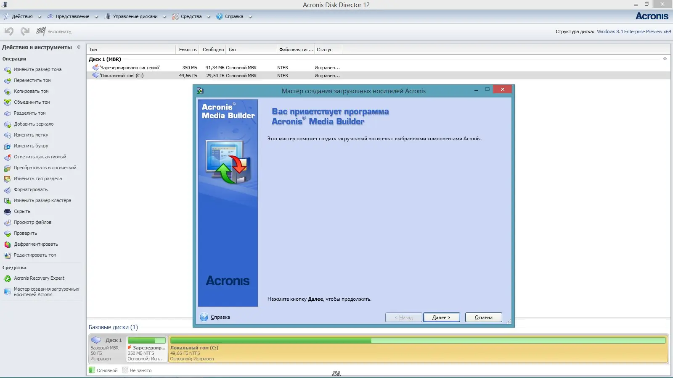The width and height of the screenshot is (673, 378).
Task: Open the Средства menu
Action: 191,17
